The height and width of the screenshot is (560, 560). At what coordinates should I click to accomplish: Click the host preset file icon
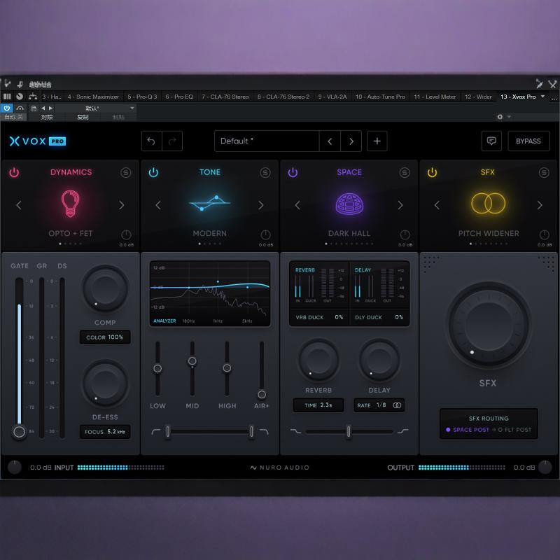pyautogui.click(x=34, y=108)
